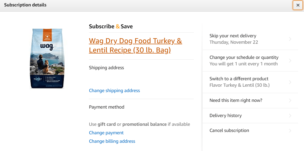Choose Switch to a different product
Screen dimensions: 304x151
(239, 79)
